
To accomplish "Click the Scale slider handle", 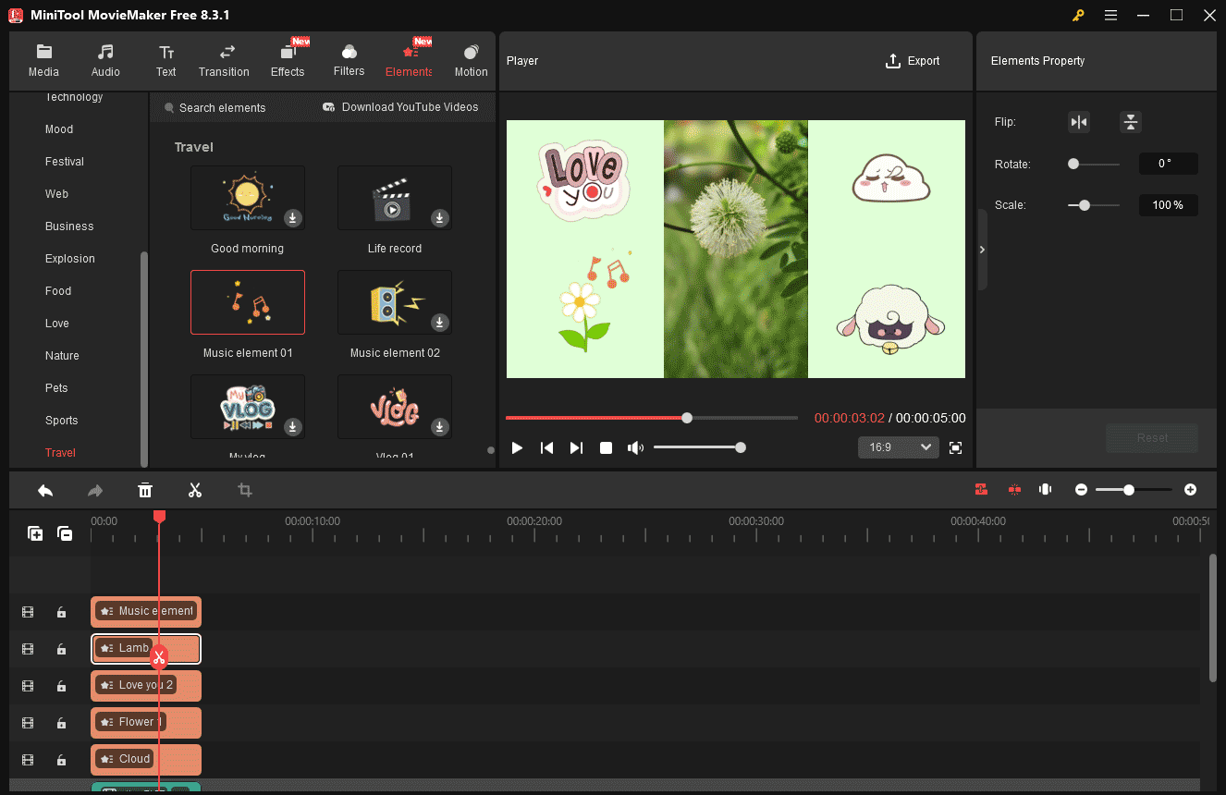I will click(x=1084, y=205).
